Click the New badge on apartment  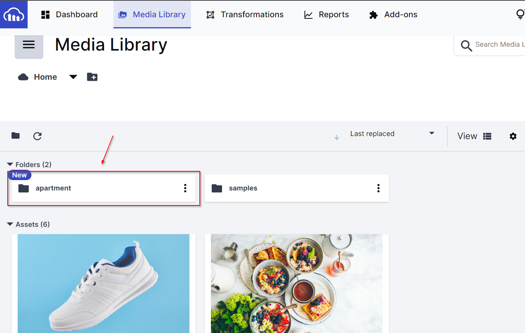pyautogui.click(x=20, y=175)
